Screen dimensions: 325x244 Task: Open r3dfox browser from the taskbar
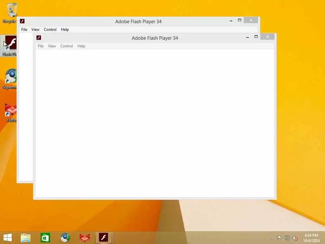pos(85,238)
